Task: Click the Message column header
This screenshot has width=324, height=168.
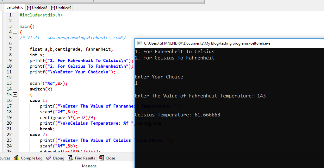Action: tap(89, 166)
